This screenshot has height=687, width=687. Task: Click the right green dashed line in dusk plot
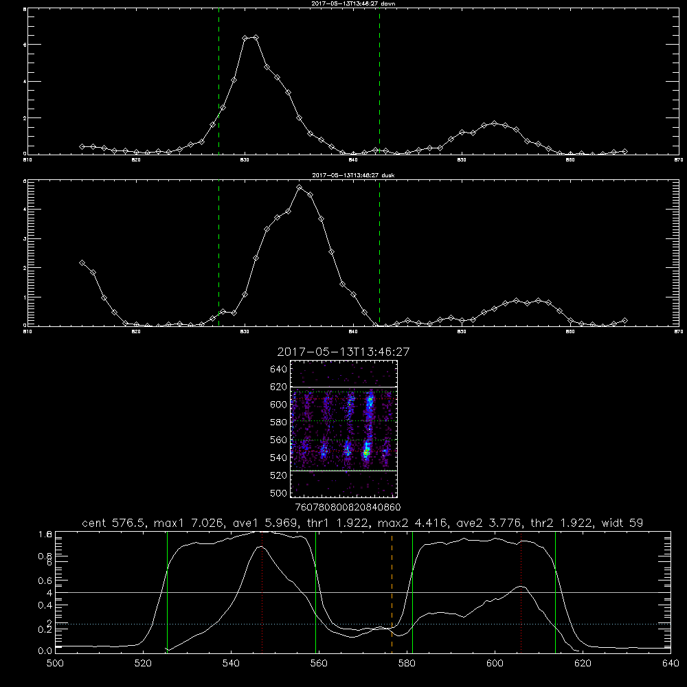379,254
